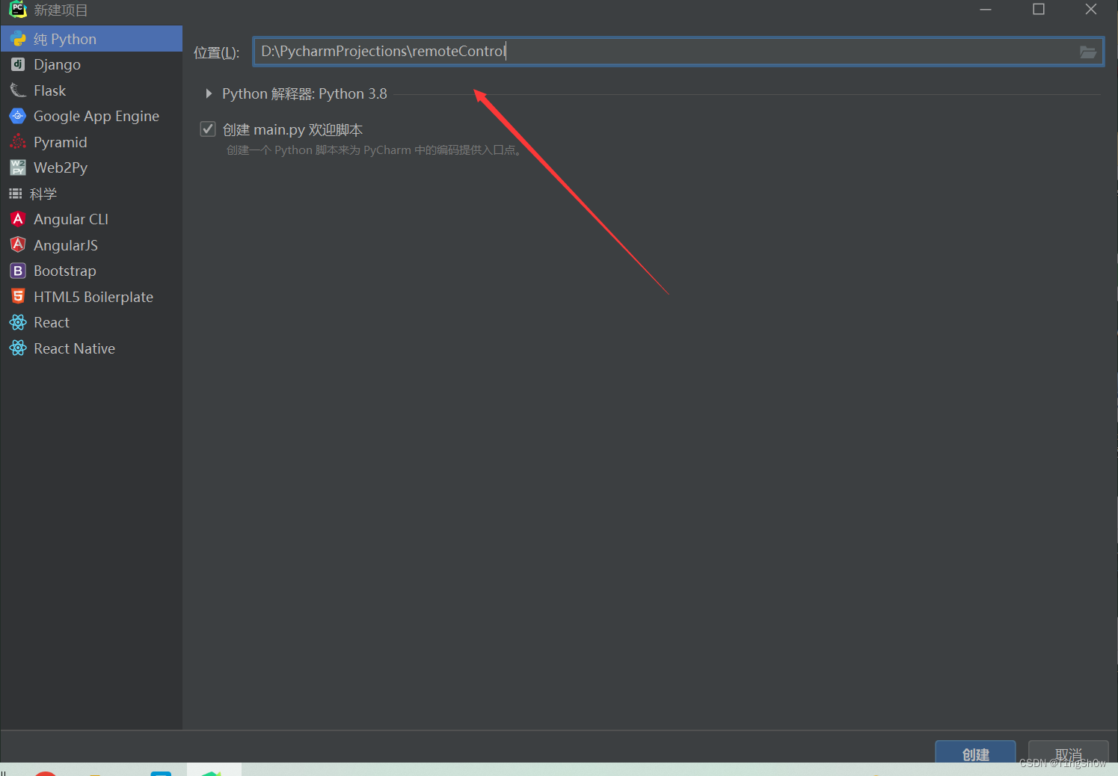Click the 创建 button

[975, 752]
